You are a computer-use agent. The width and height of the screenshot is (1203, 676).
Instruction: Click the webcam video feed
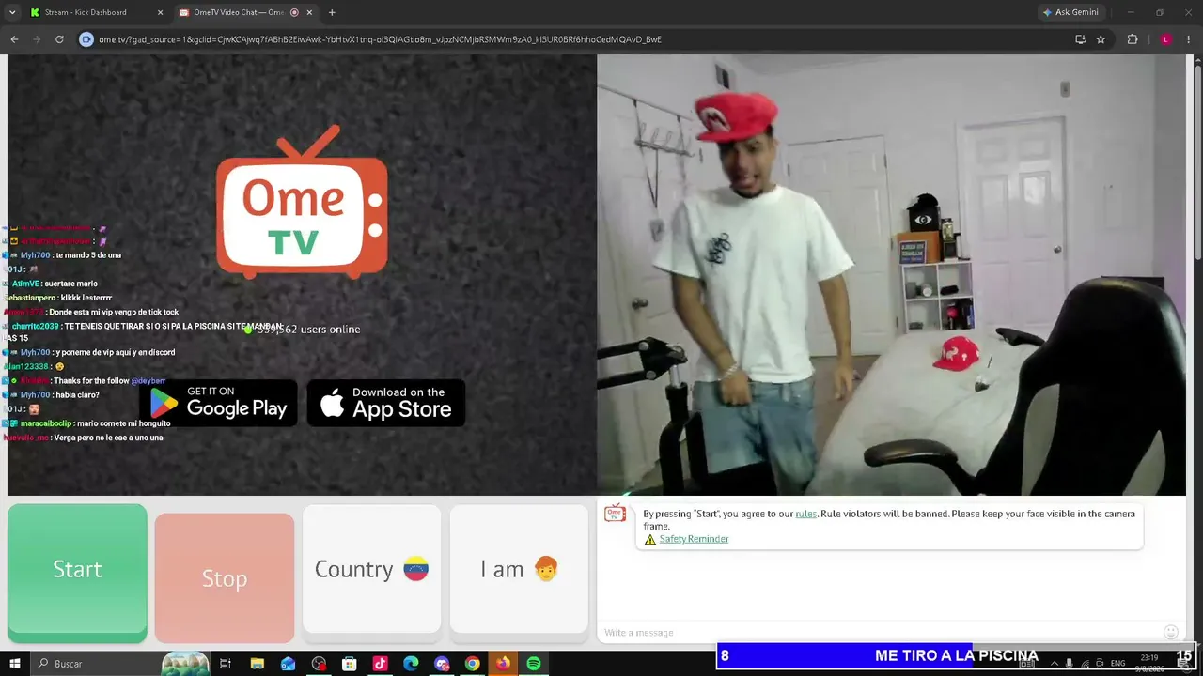point(891,274)
